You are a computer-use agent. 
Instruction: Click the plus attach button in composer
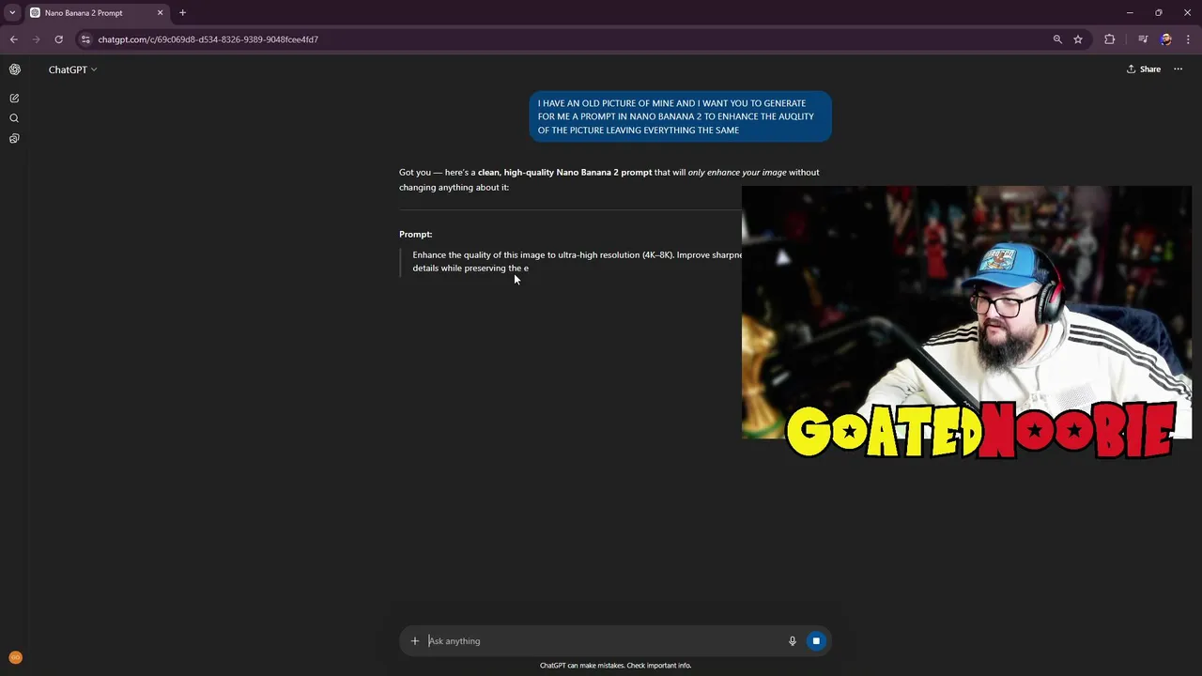point(414,641)
